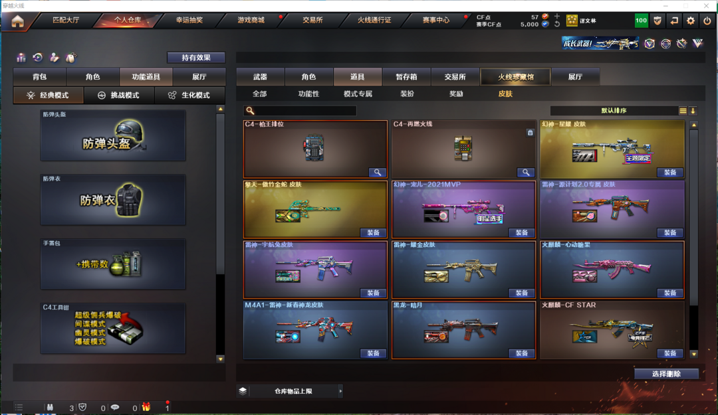Image resolution: width=718 pixels, height=415 pixels.
Task: Delete the C4-再燃火线 item trash icon
Action: (x=530, y=133)
